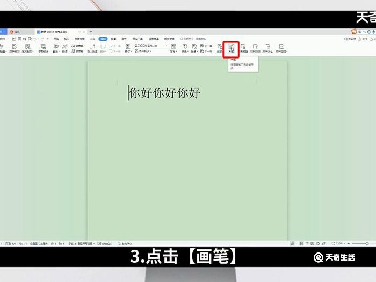The height and width of the screenshot is (282, 376).
Task: Go to previous change with 上一条 beside 拒绝
Action: tap(206, 46)
